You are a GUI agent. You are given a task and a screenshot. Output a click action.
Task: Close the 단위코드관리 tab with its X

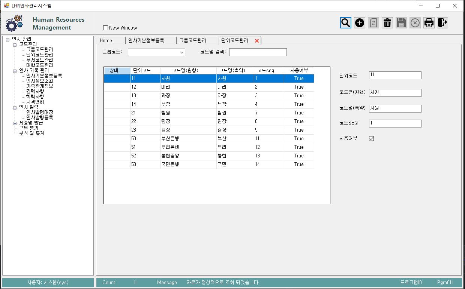[x=257, y=40]
